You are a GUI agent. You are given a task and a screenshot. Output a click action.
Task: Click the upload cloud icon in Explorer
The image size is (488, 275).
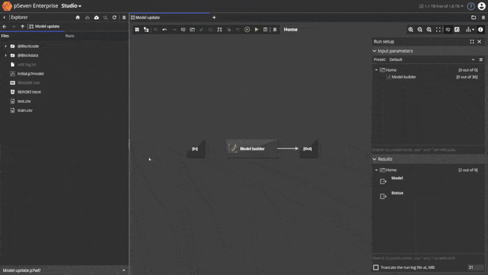click(x=96, y=18)
